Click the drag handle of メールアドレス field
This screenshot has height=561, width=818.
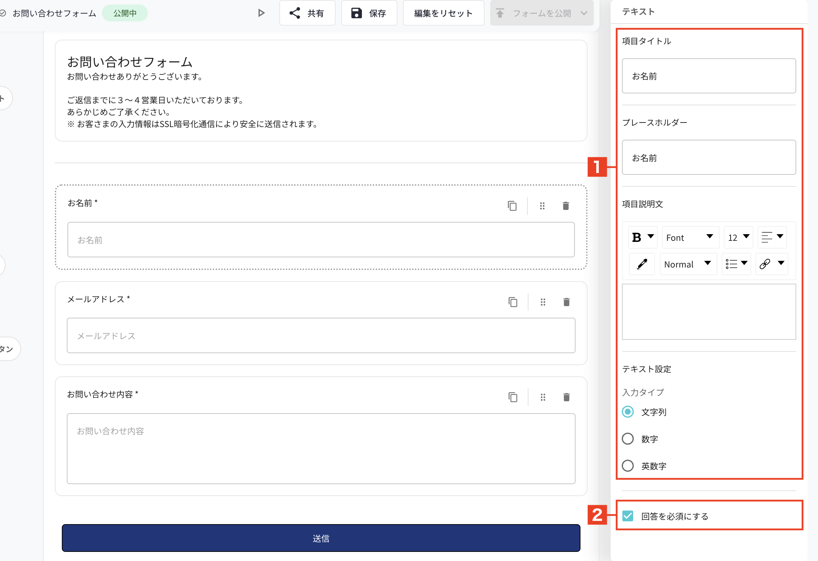(x=543, y=302)
